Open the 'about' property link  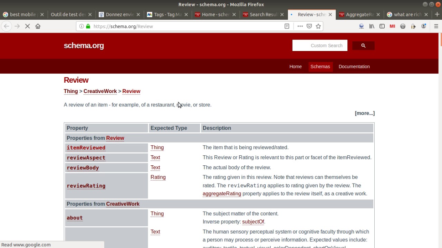coord(75,218)
